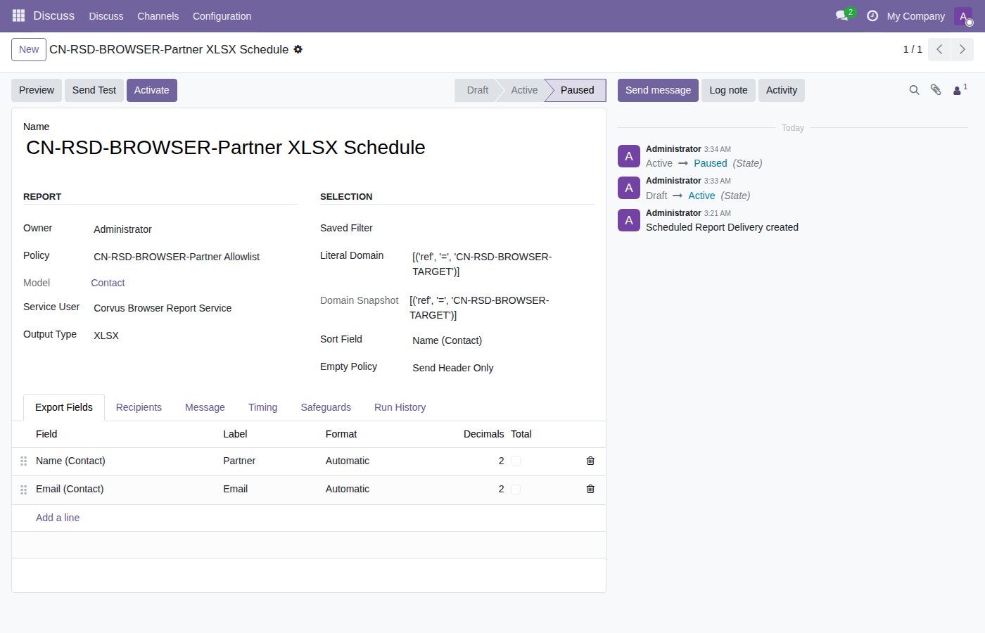
Task: Open the Policy field dropdown
Action: coord(194,257)
